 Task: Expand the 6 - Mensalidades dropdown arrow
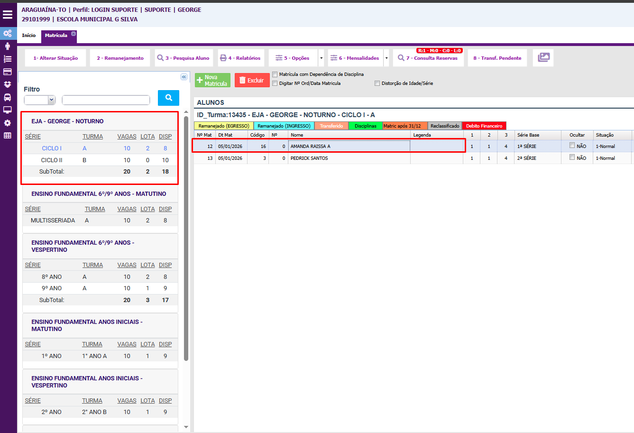point(386,58)
